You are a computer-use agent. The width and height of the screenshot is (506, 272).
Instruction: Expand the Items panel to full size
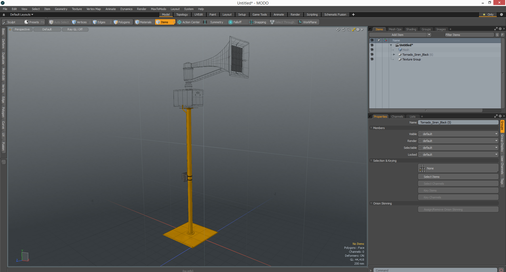click(496, 29)
